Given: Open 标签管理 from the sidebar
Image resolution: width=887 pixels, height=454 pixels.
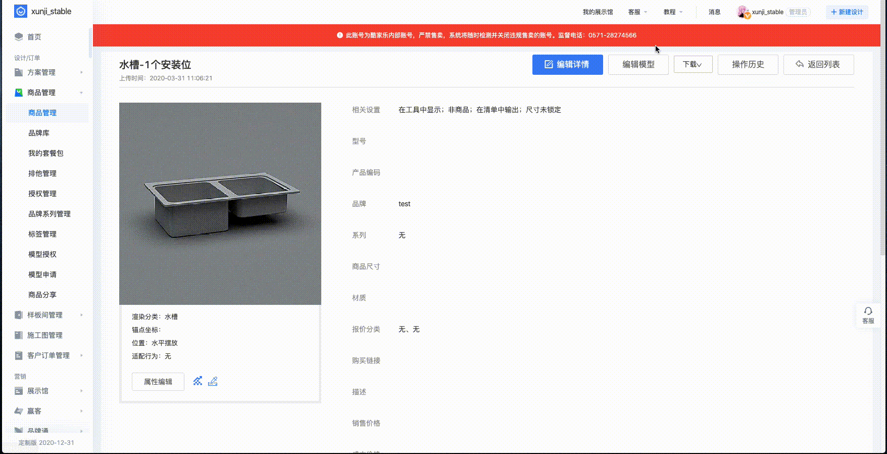Looking at the screenshot, I should tap(42, 234).
